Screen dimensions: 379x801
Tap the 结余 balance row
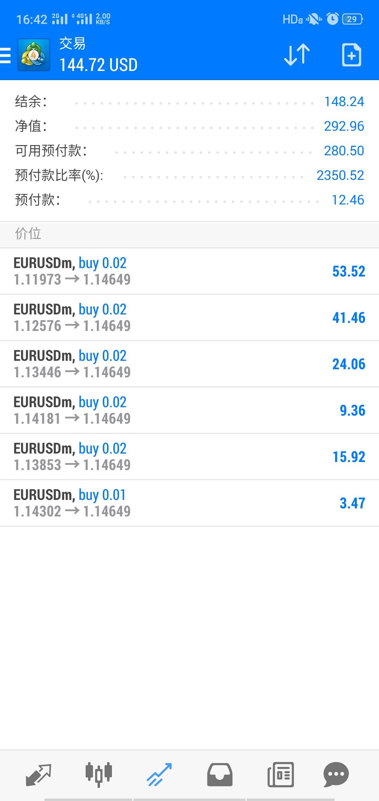(189, 102)
